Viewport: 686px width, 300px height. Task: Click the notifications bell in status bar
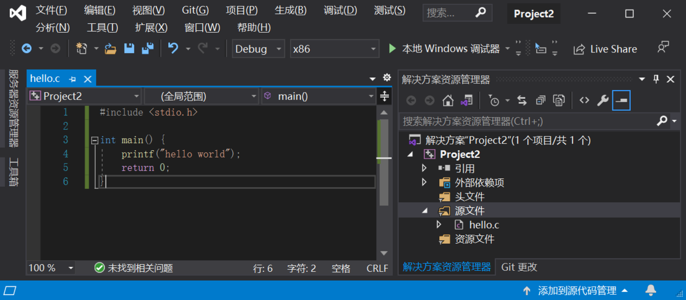click(651, 290)
